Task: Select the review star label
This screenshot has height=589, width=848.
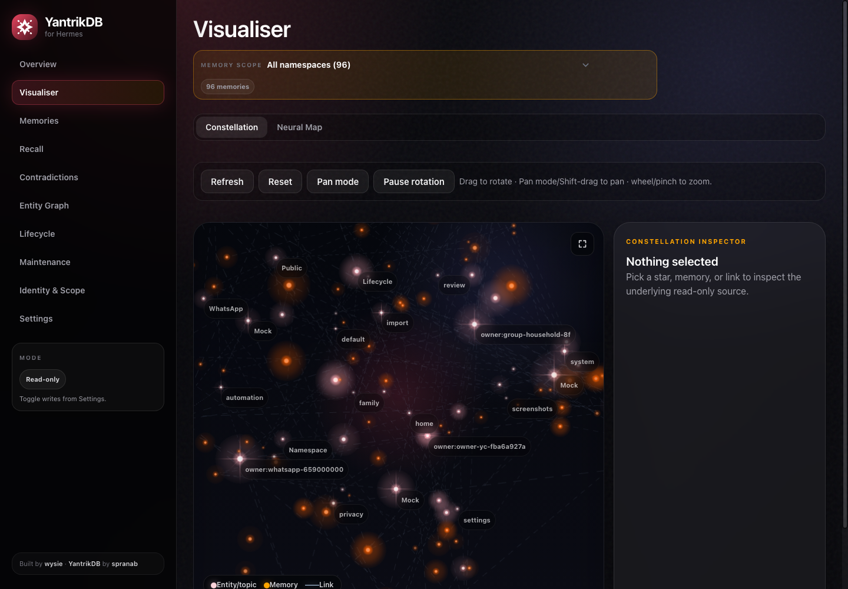Action: click(x=454, y=285)
